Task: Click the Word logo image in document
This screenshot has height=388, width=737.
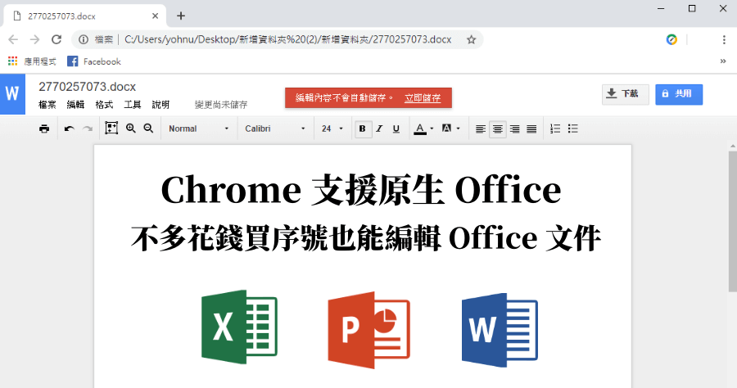Action: point(500,330)
